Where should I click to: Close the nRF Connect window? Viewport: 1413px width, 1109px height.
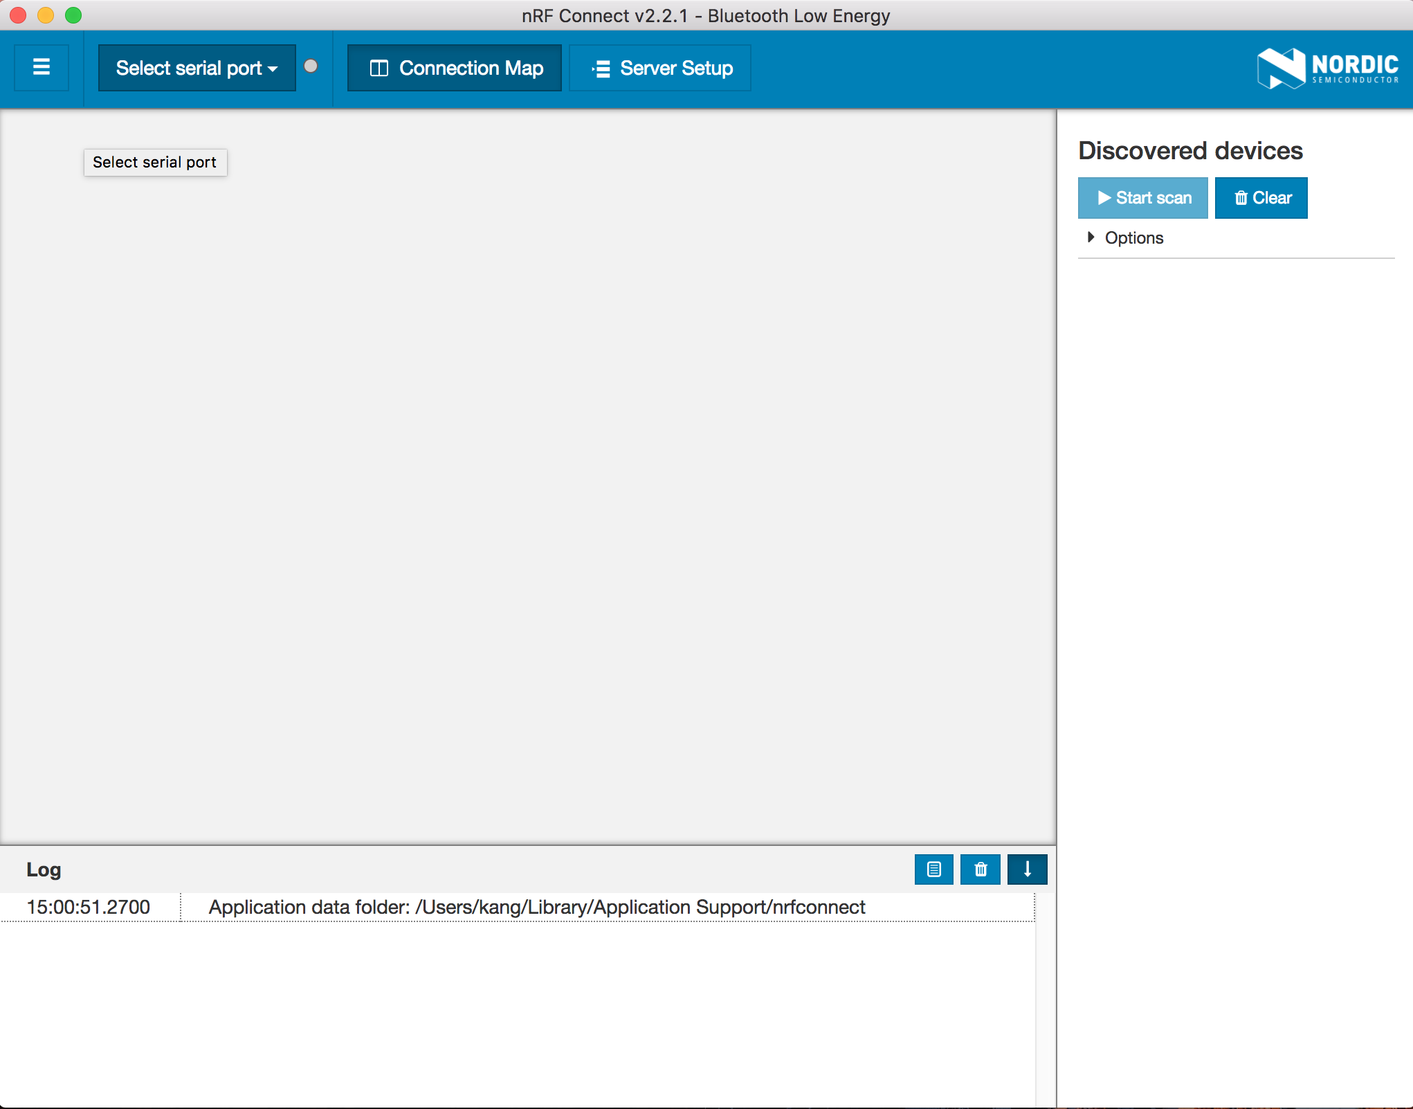tap(18, 15)
